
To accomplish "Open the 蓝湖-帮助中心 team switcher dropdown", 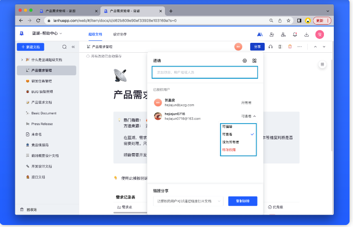I will click(47, 33).
